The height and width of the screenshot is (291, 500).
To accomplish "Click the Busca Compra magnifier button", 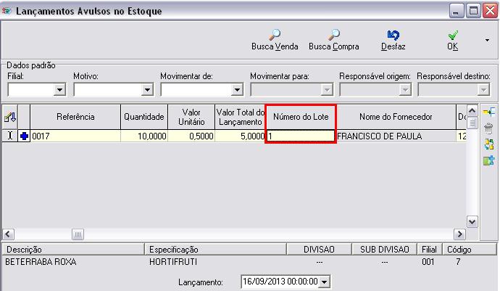I will [333, 40].
